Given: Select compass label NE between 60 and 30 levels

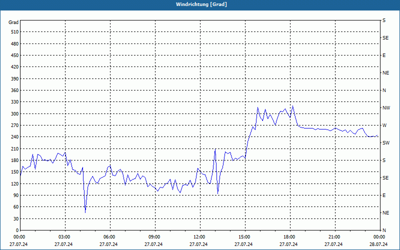Looking at the screenshot, I should pos(385,213).
